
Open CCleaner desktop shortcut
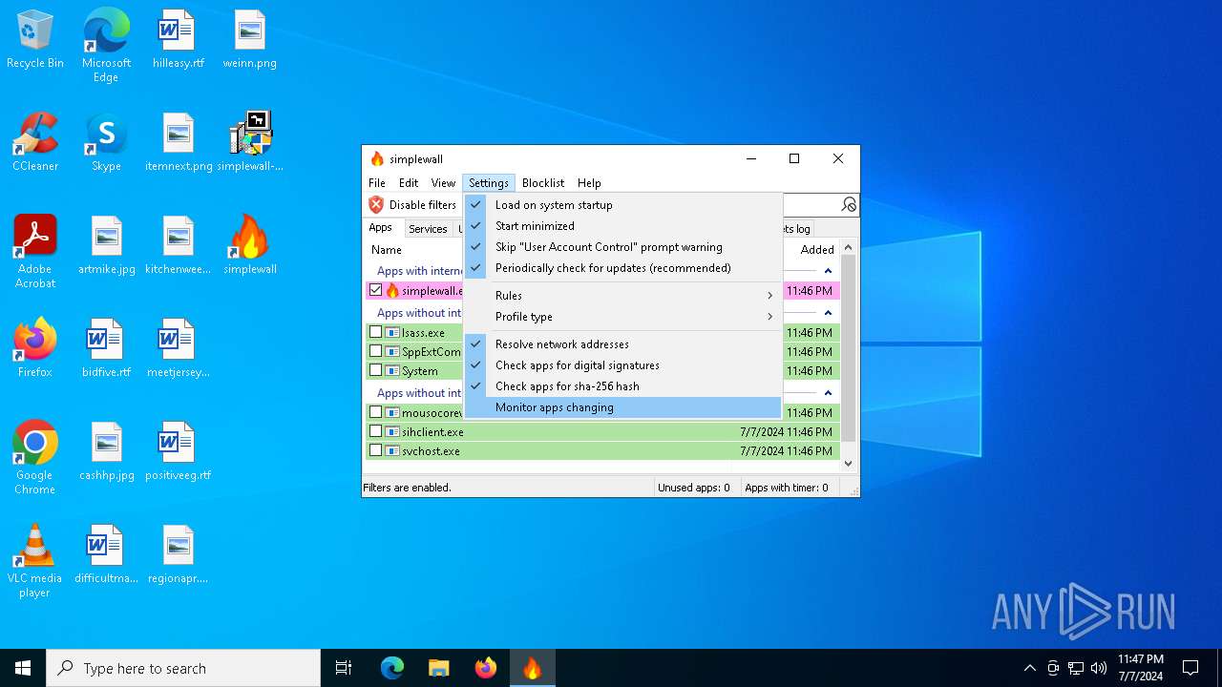click(35, 143)
